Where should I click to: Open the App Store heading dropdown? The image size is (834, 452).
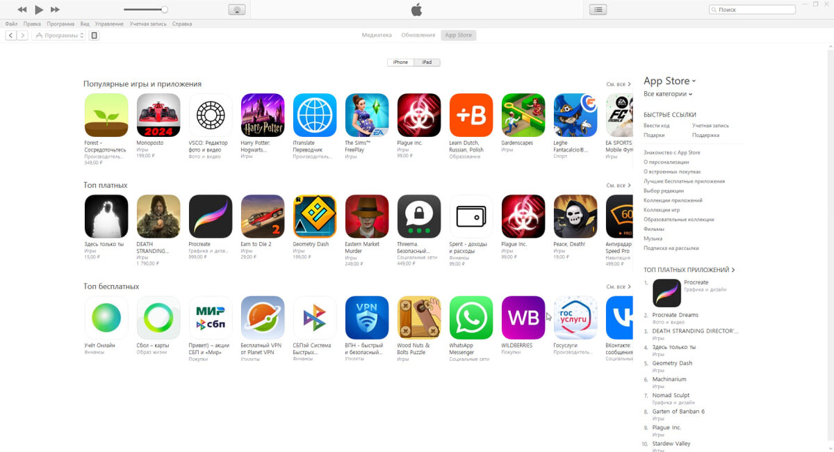[x=669, y=81]
